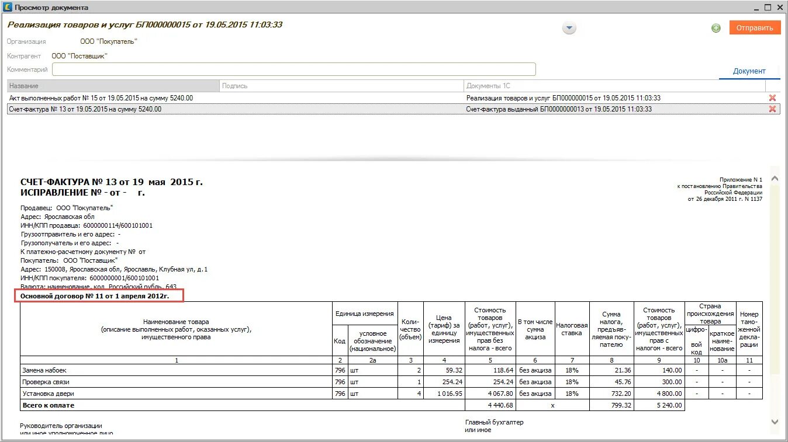This screenshot has height=442, width=788.
Task: Click the Комментарий input field
Action: point(293,69)
